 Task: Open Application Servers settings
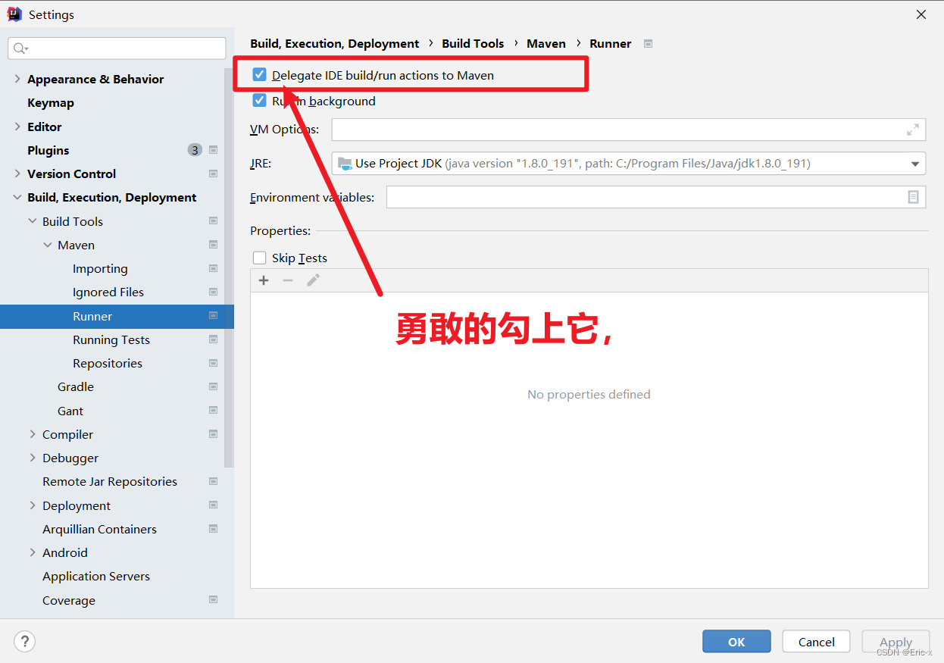96,576
